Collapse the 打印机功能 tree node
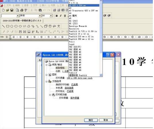 pos(50,95)
